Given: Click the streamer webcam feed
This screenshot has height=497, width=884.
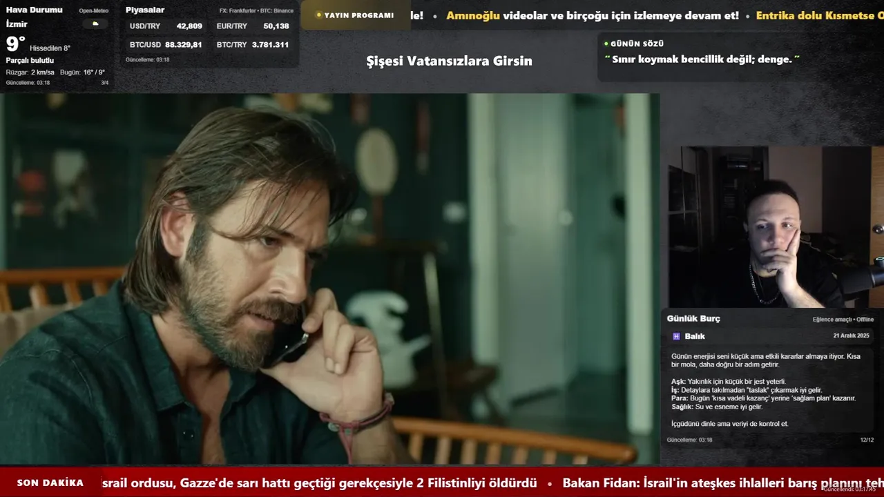Looking at the screenshot, I should click(x=776, y=226).
